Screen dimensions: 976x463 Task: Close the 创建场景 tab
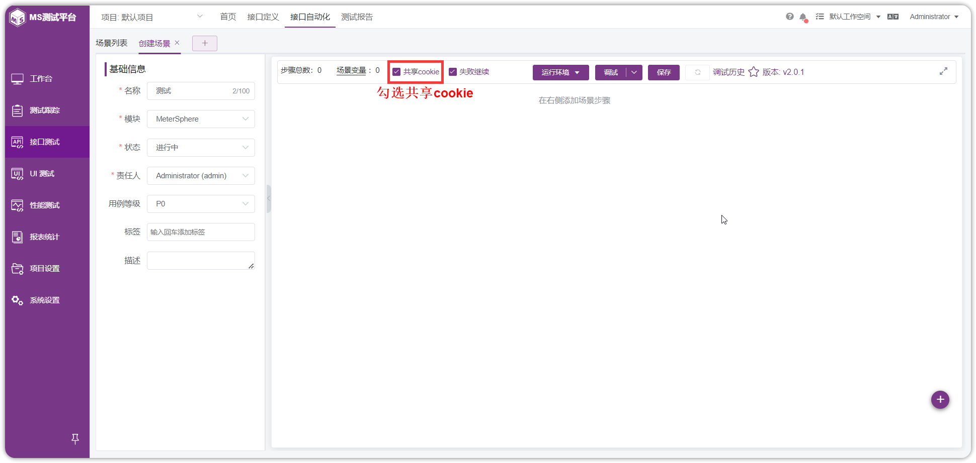click(x=177, y=43)
